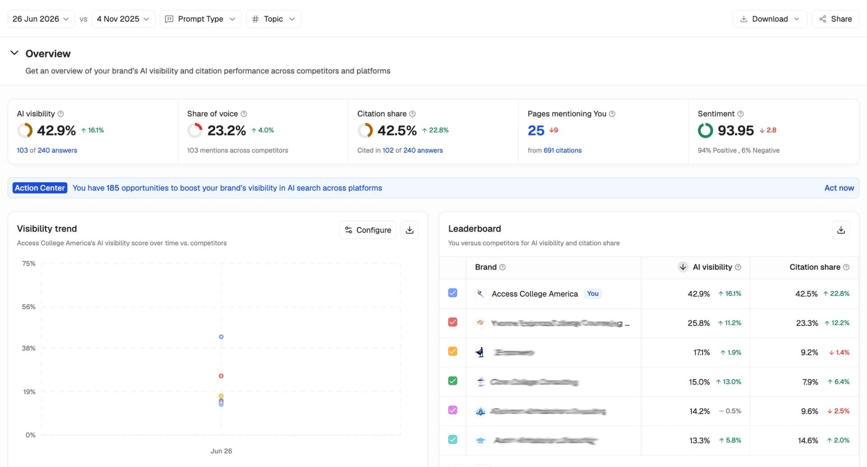Toggle the purple checkbox for 14.2% brand
This screenshot has width=867, height=467.
452,410
